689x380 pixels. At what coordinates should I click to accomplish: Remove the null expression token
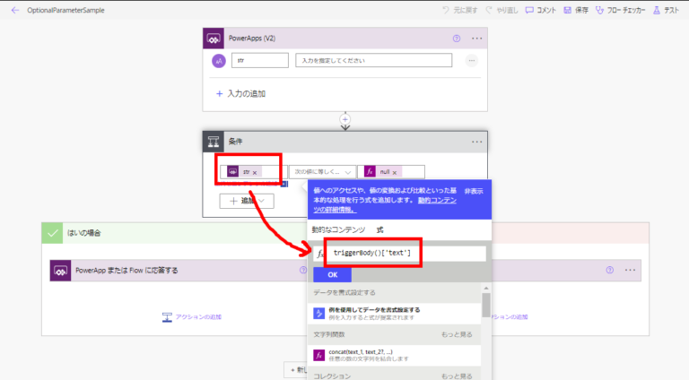[x=395, y=172]
